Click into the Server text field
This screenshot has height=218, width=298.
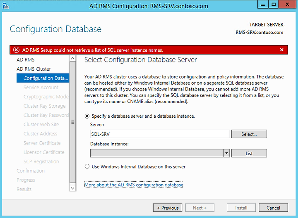click(160, 134)
